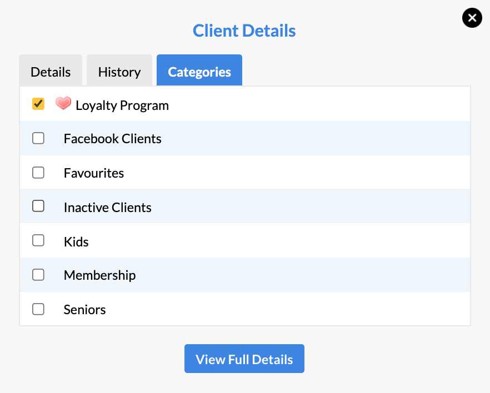Mark the Membership checkbox

38,275
